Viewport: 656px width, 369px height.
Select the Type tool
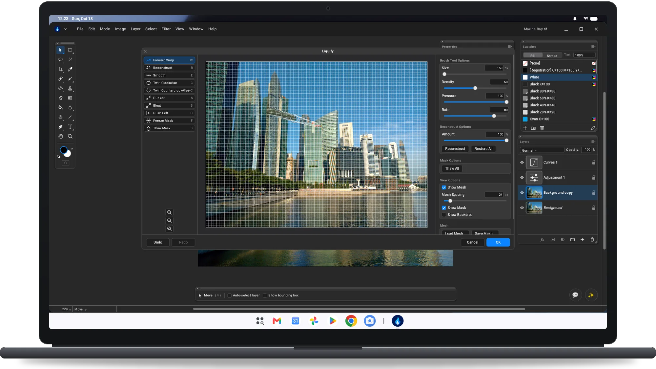click(70, 127)
